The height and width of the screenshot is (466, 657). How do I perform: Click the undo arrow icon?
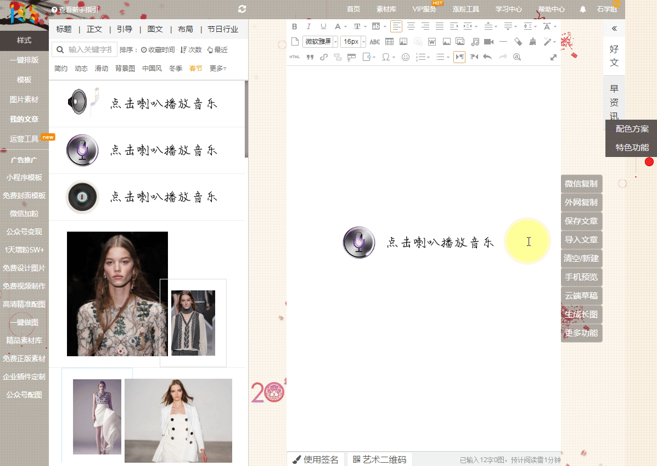coord(487,57)
